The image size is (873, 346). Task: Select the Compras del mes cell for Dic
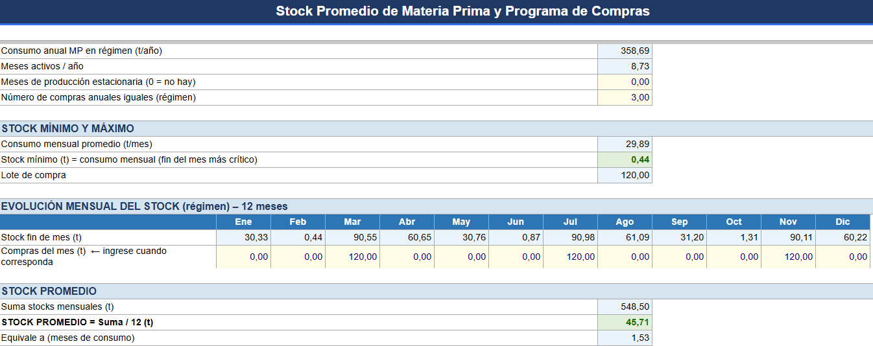(843, 257)
